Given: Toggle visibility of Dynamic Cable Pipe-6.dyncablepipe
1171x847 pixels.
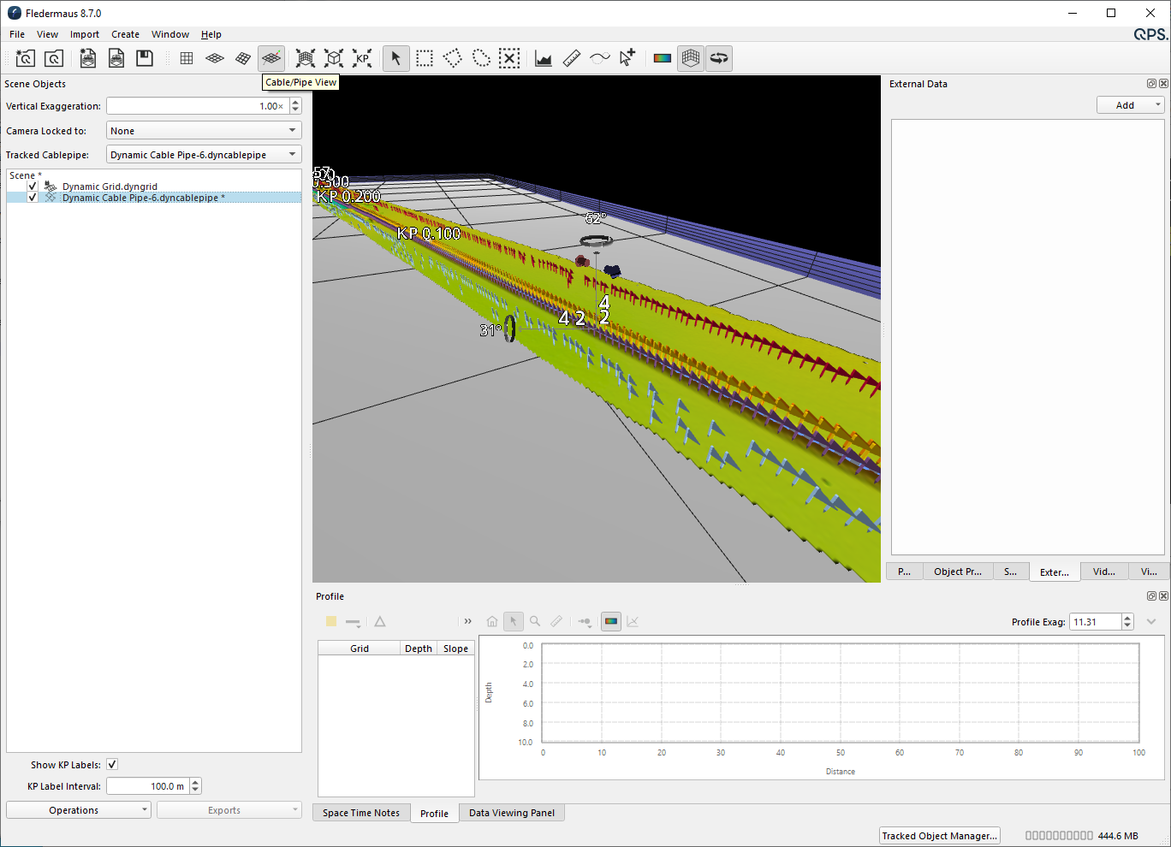Looking at the screenshot, I should point(33,198).
